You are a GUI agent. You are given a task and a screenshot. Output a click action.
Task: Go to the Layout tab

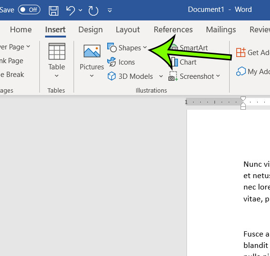128,29
